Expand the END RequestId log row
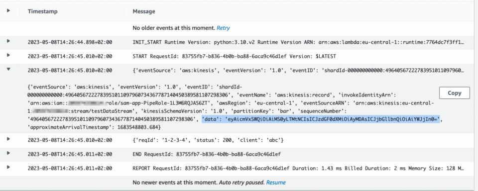Image resolution: width=478 pixels, height=191 pixels. point(8,153)
